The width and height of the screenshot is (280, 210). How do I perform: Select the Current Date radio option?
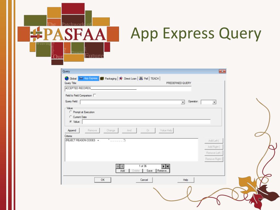click(71, 117)
